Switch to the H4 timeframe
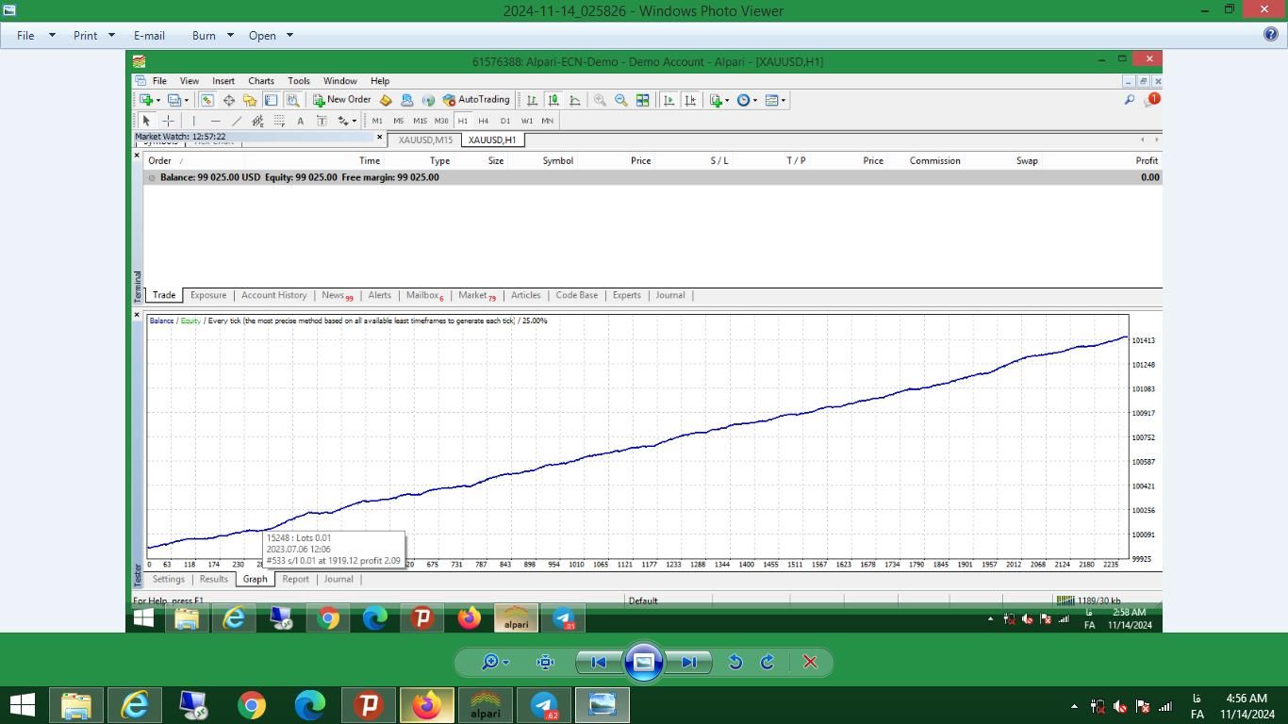 click(x=484, y=121)
